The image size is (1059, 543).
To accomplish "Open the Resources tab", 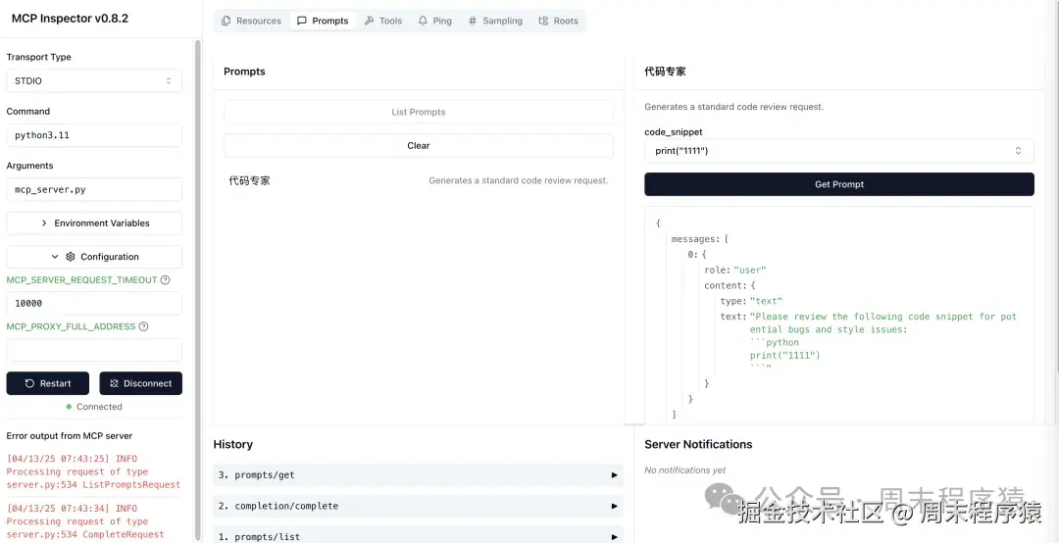I will [x=251, y=21].
